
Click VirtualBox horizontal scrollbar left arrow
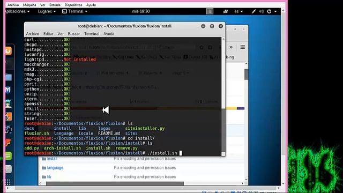pyautogui.click(x=8, y=188)
